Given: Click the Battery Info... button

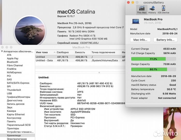Looking at the screenshot, I should (x=165, y=40).
